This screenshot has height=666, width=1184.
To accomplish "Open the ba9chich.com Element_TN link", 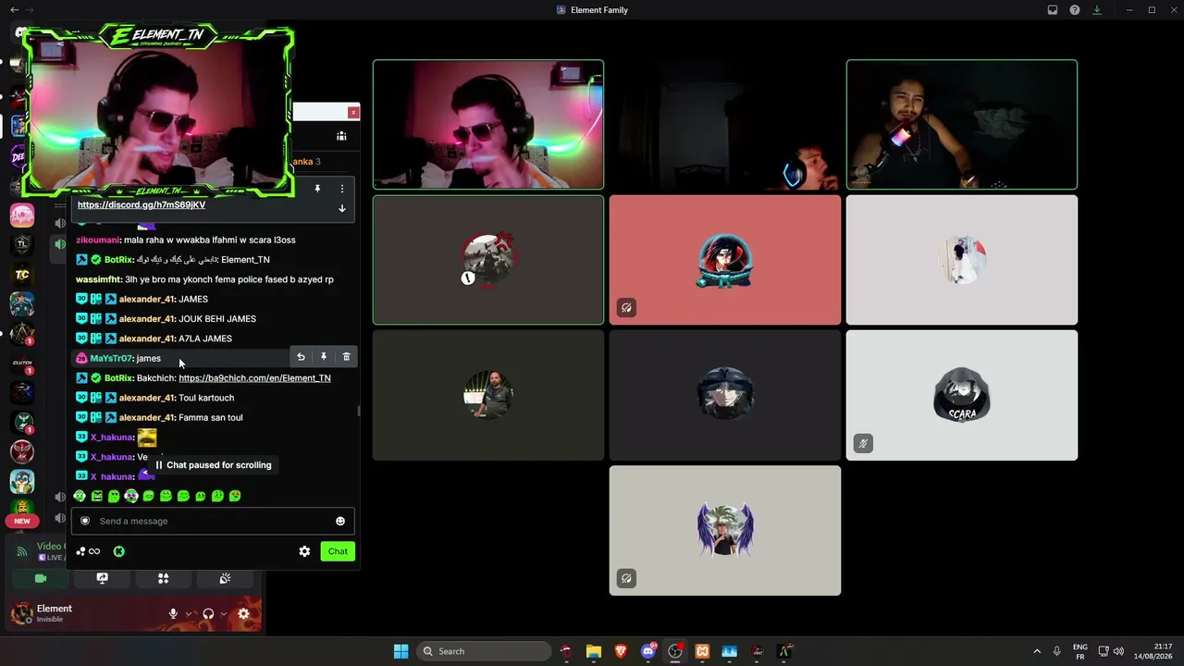I will tap(254, 377).
